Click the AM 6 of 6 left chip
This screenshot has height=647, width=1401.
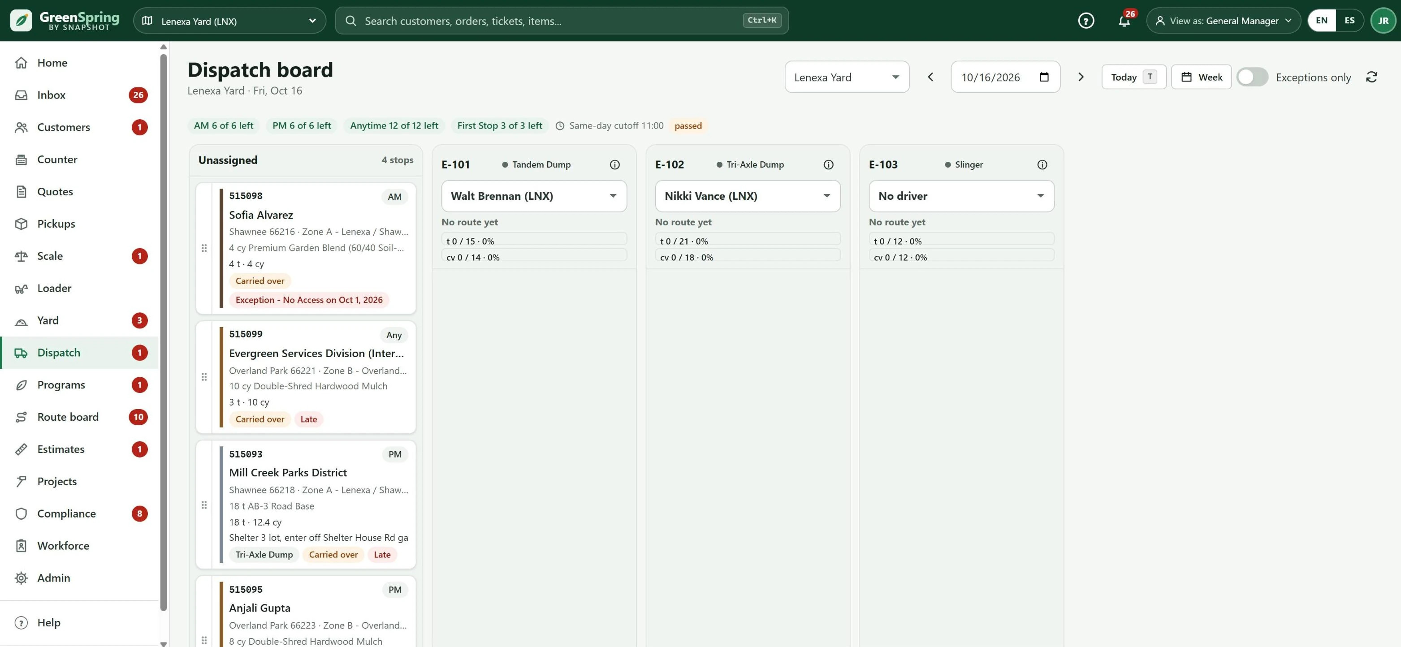224,125
